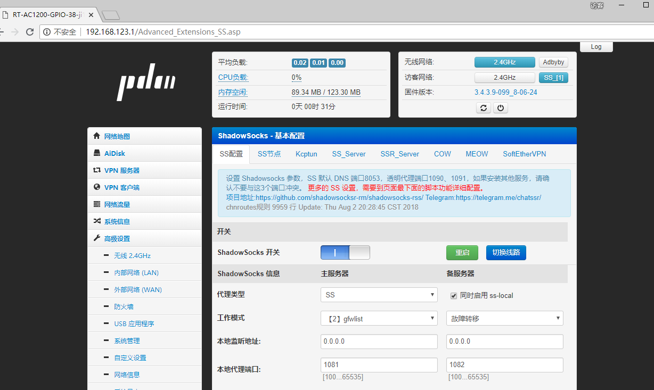Click the new tab button in Chrome
This screenshot has height=390, width=654.
click(110, 14)
